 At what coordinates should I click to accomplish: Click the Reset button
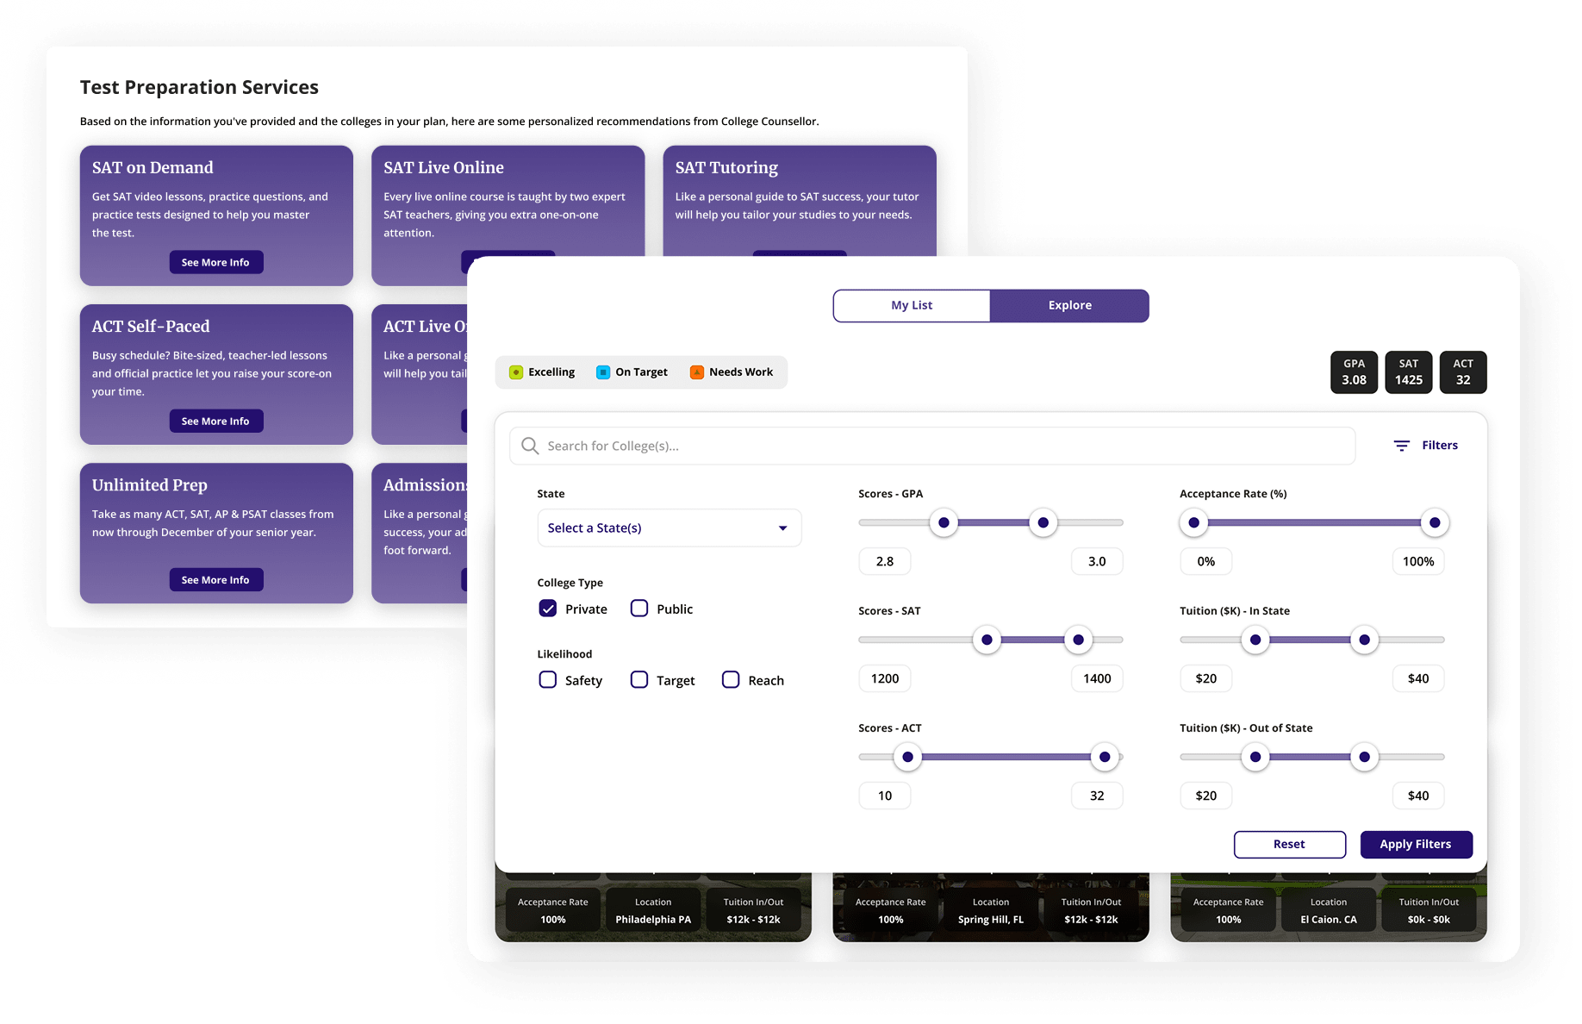(1290, 844)
